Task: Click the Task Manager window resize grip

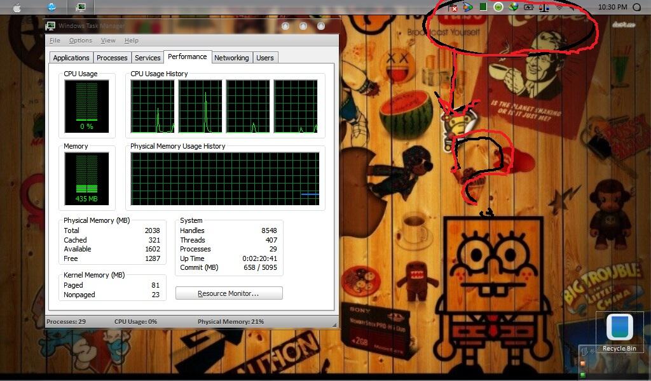Action: coord(334,324)
